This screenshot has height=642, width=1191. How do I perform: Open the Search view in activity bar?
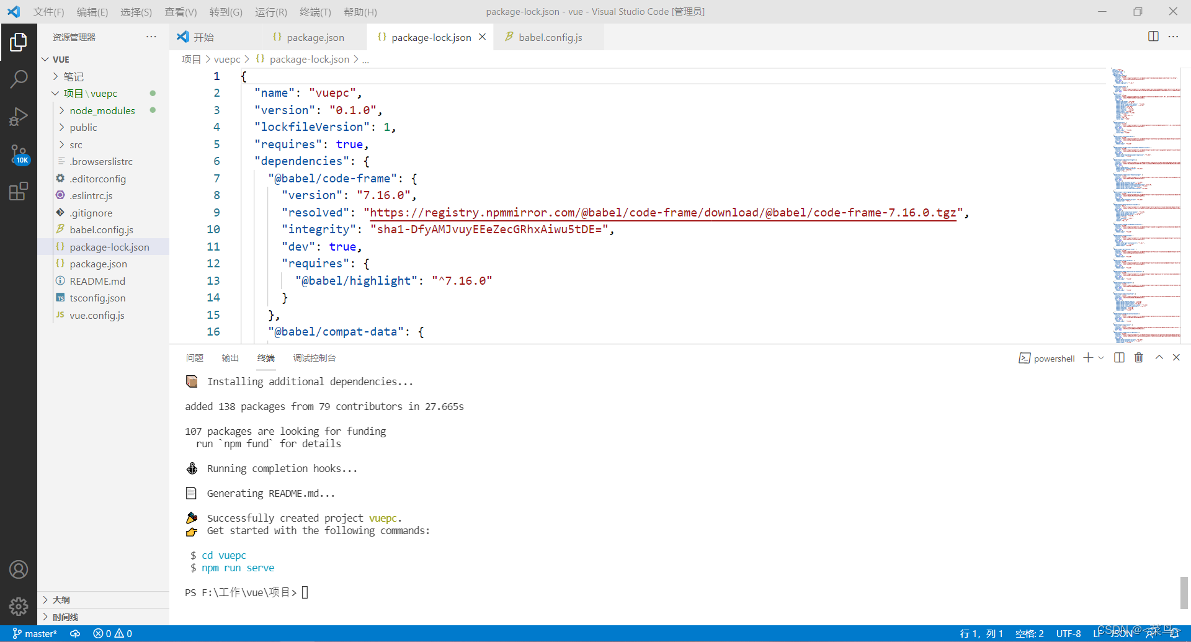tap(19, 79)
